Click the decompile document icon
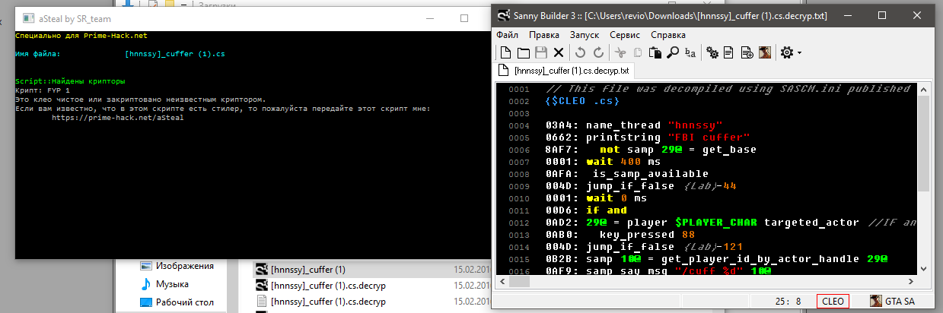Image resolution: width=943 pixels, height=313 pixels. click(x=729, y=52)
